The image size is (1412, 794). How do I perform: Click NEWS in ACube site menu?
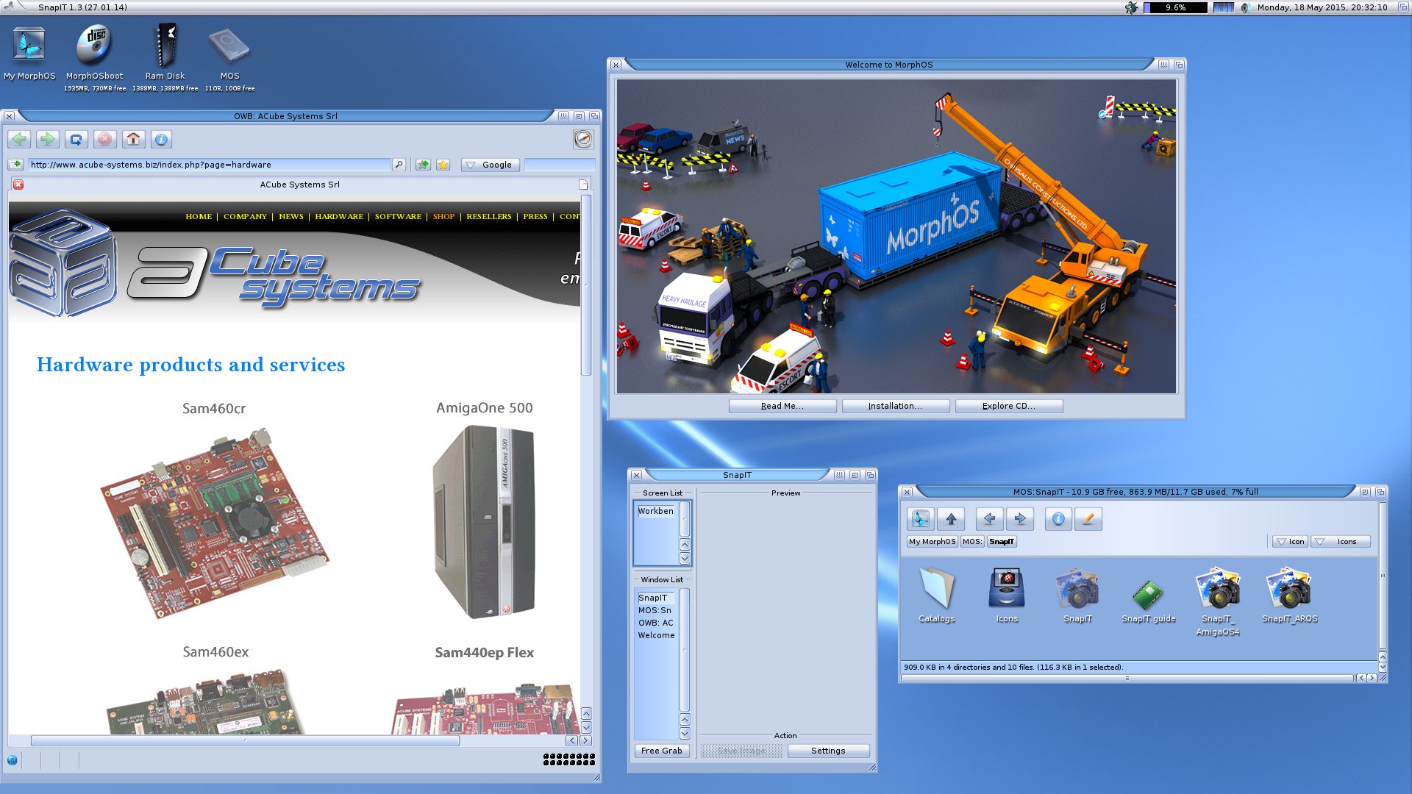(x=290, y=217)
